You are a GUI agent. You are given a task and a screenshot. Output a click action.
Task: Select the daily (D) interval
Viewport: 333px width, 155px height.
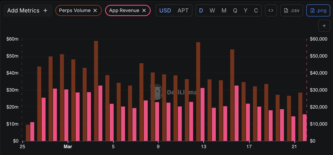coord(201,11)
